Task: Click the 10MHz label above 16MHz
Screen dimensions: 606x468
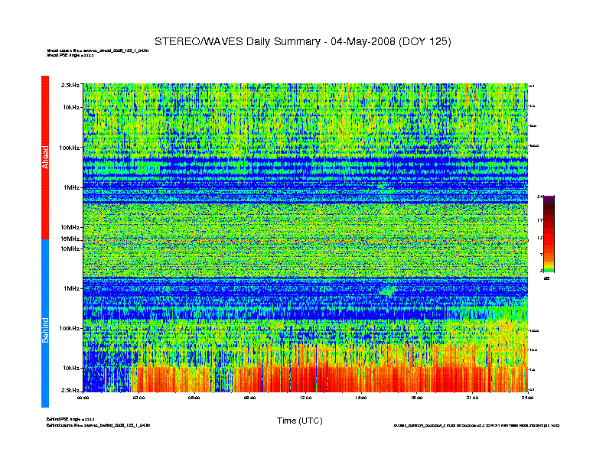Action: coord(70,227)
